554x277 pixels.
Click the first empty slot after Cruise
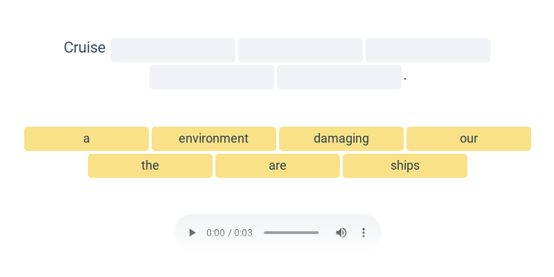pyautogui.click(x=173, y=50)
